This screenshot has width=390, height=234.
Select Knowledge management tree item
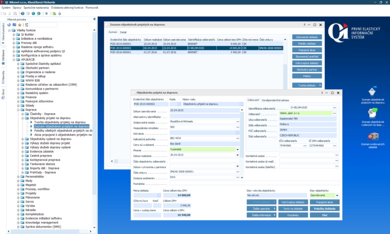(42, 223)
